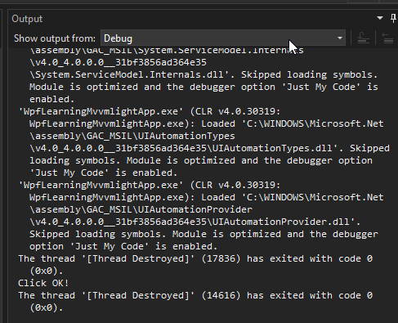The image size is (398, 323).
Task: Expand the Debug output source arrow
Action: [340, 38]
